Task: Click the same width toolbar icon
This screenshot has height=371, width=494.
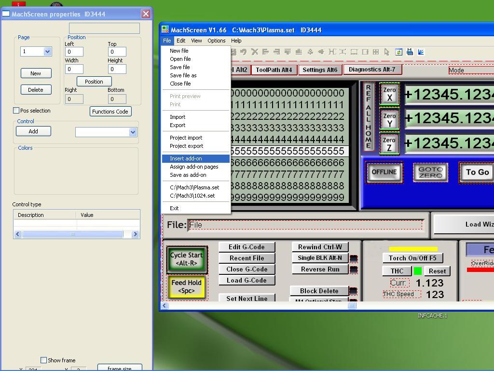Action: coord(354,52)
